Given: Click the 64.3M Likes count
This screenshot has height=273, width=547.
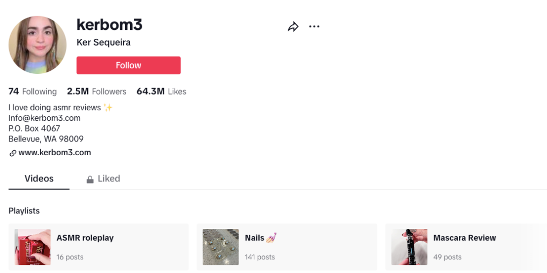Looking at the screenshot, I should click(161, 92).
